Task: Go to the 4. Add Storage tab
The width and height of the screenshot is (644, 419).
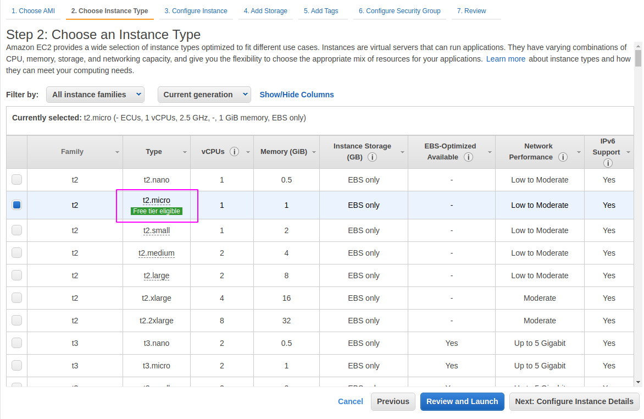Action: click(x=265, y=11)
